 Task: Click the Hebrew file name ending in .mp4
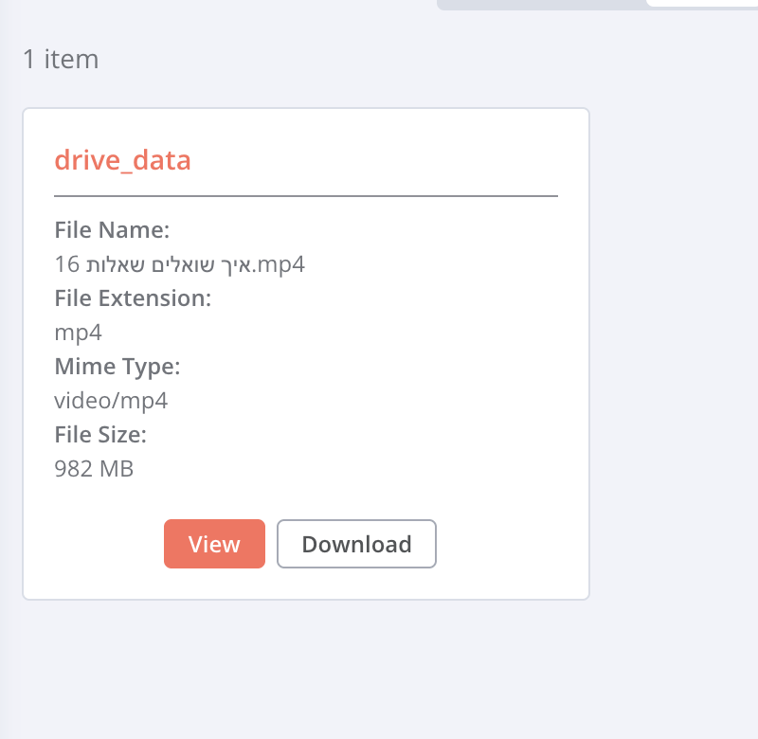click(180, 264)
